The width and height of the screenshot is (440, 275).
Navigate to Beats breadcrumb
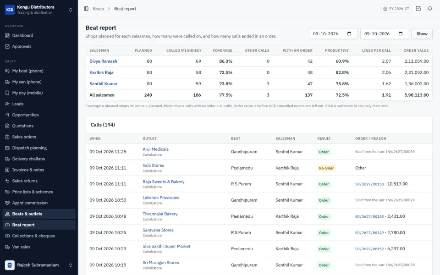point(98,9)
